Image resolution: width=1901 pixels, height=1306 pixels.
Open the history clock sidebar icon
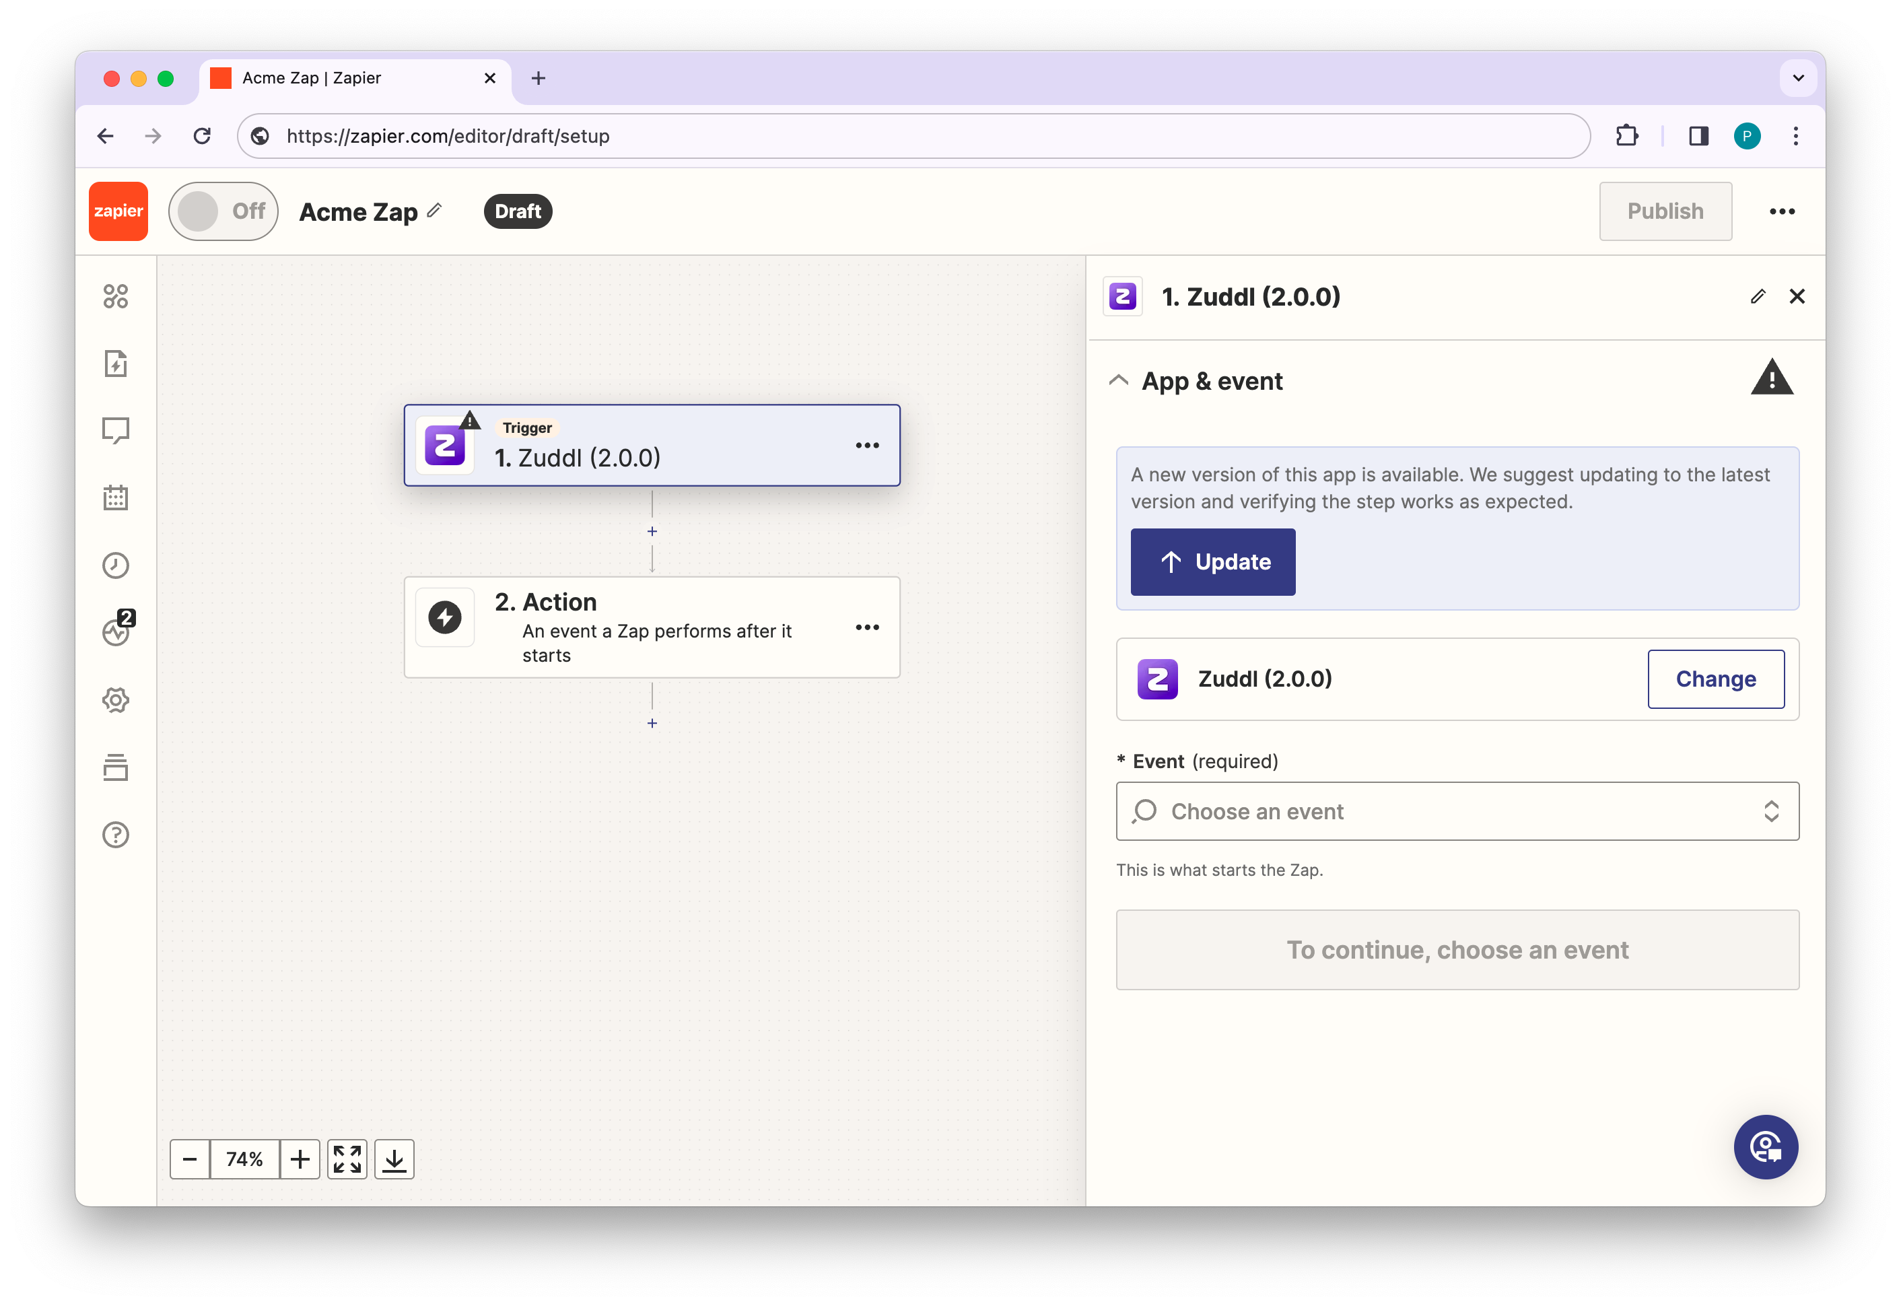(115, 565)
